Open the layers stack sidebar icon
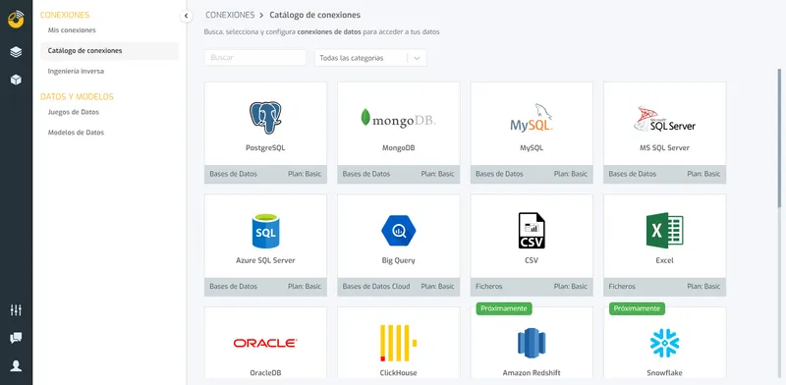The width and height of the screenshot is (786, 385). [16, 52]
